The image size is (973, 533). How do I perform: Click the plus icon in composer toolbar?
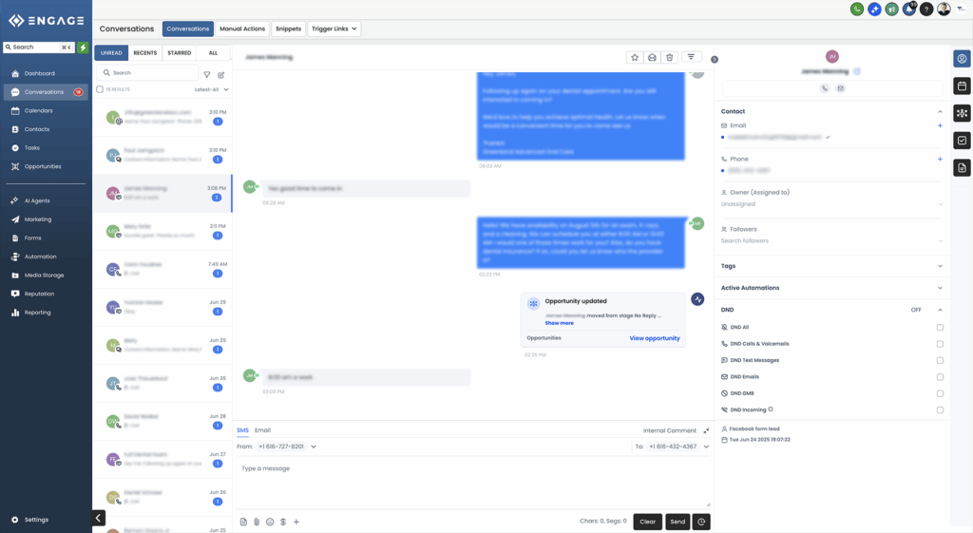coord(296,522)
